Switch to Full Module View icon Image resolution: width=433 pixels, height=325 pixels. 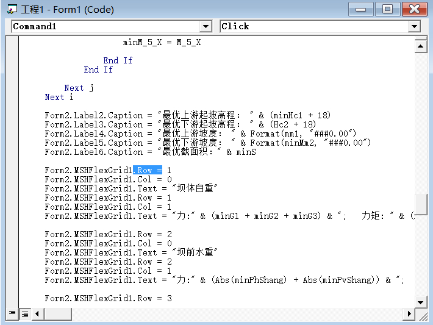(25, 314)
